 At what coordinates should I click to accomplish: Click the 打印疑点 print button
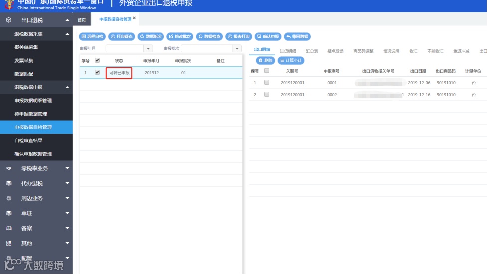pos(122,37)
